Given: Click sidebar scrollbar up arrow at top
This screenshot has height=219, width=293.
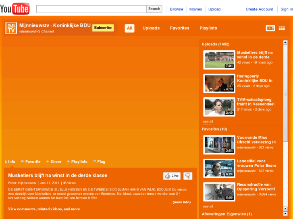Looking at the screenshot, I should tap(285, 43).
